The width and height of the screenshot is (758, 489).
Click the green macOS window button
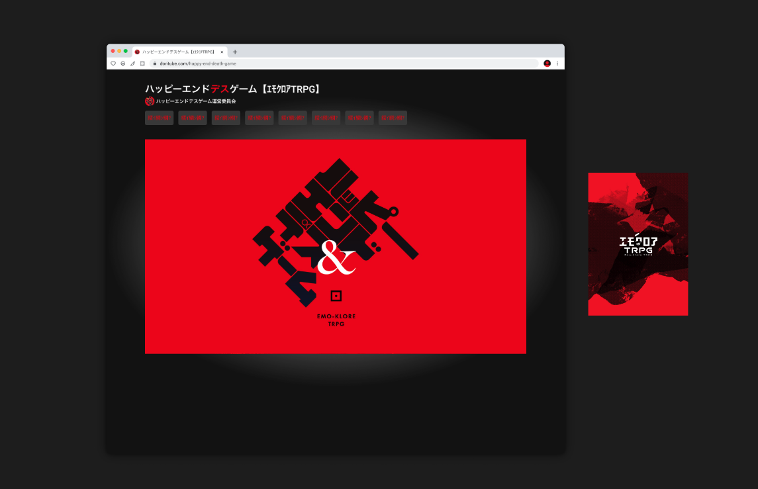pos(126,51)
